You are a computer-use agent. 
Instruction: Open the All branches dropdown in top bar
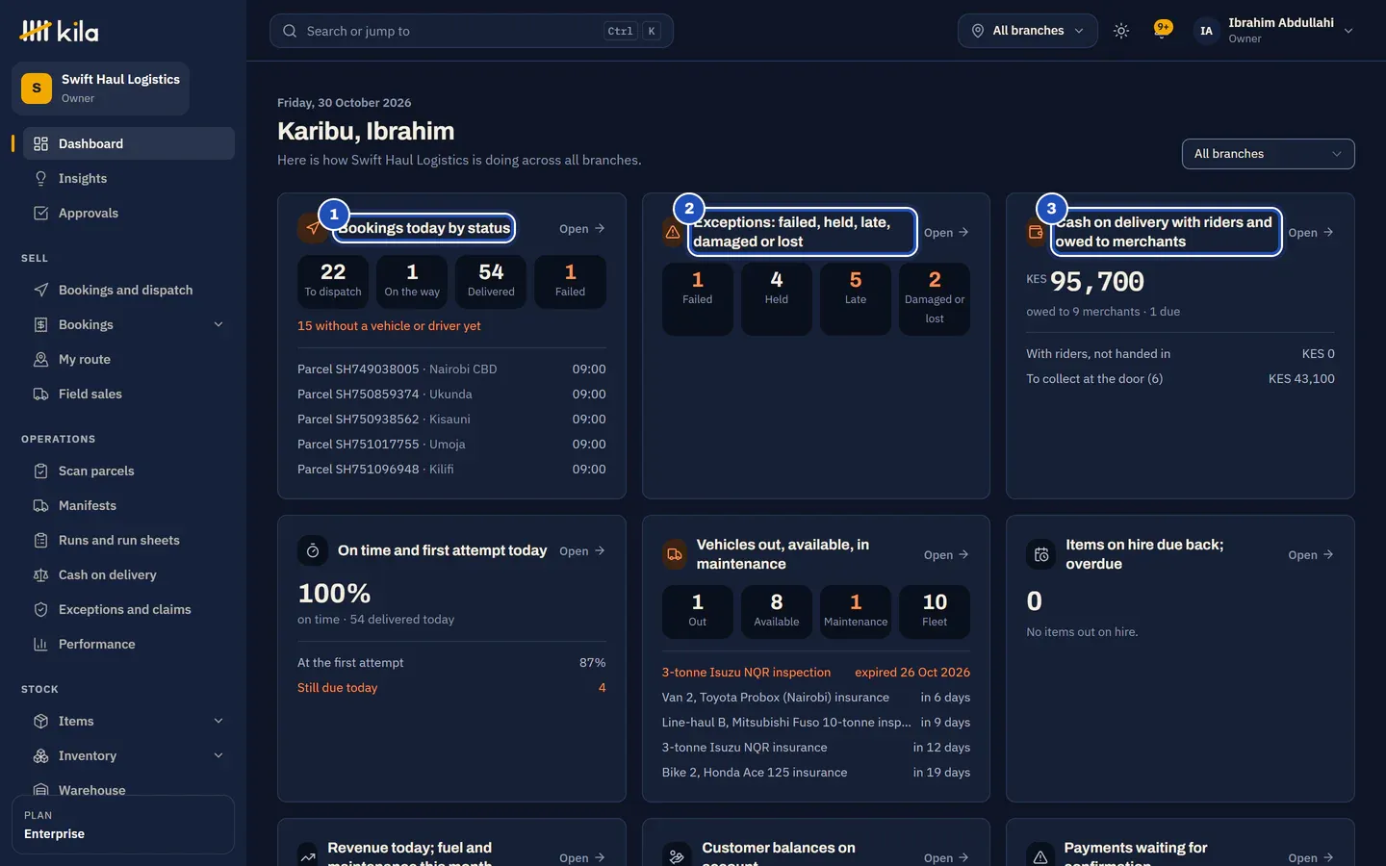pyautogui.click(x=1028, y=31)
